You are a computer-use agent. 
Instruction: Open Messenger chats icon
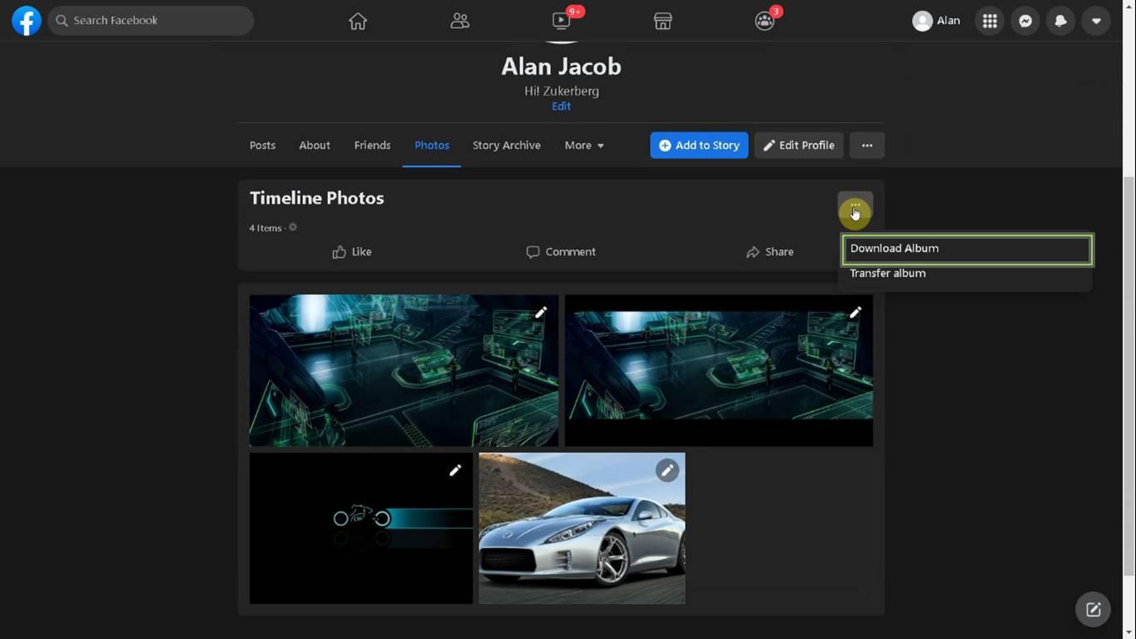pos(1025,21)
